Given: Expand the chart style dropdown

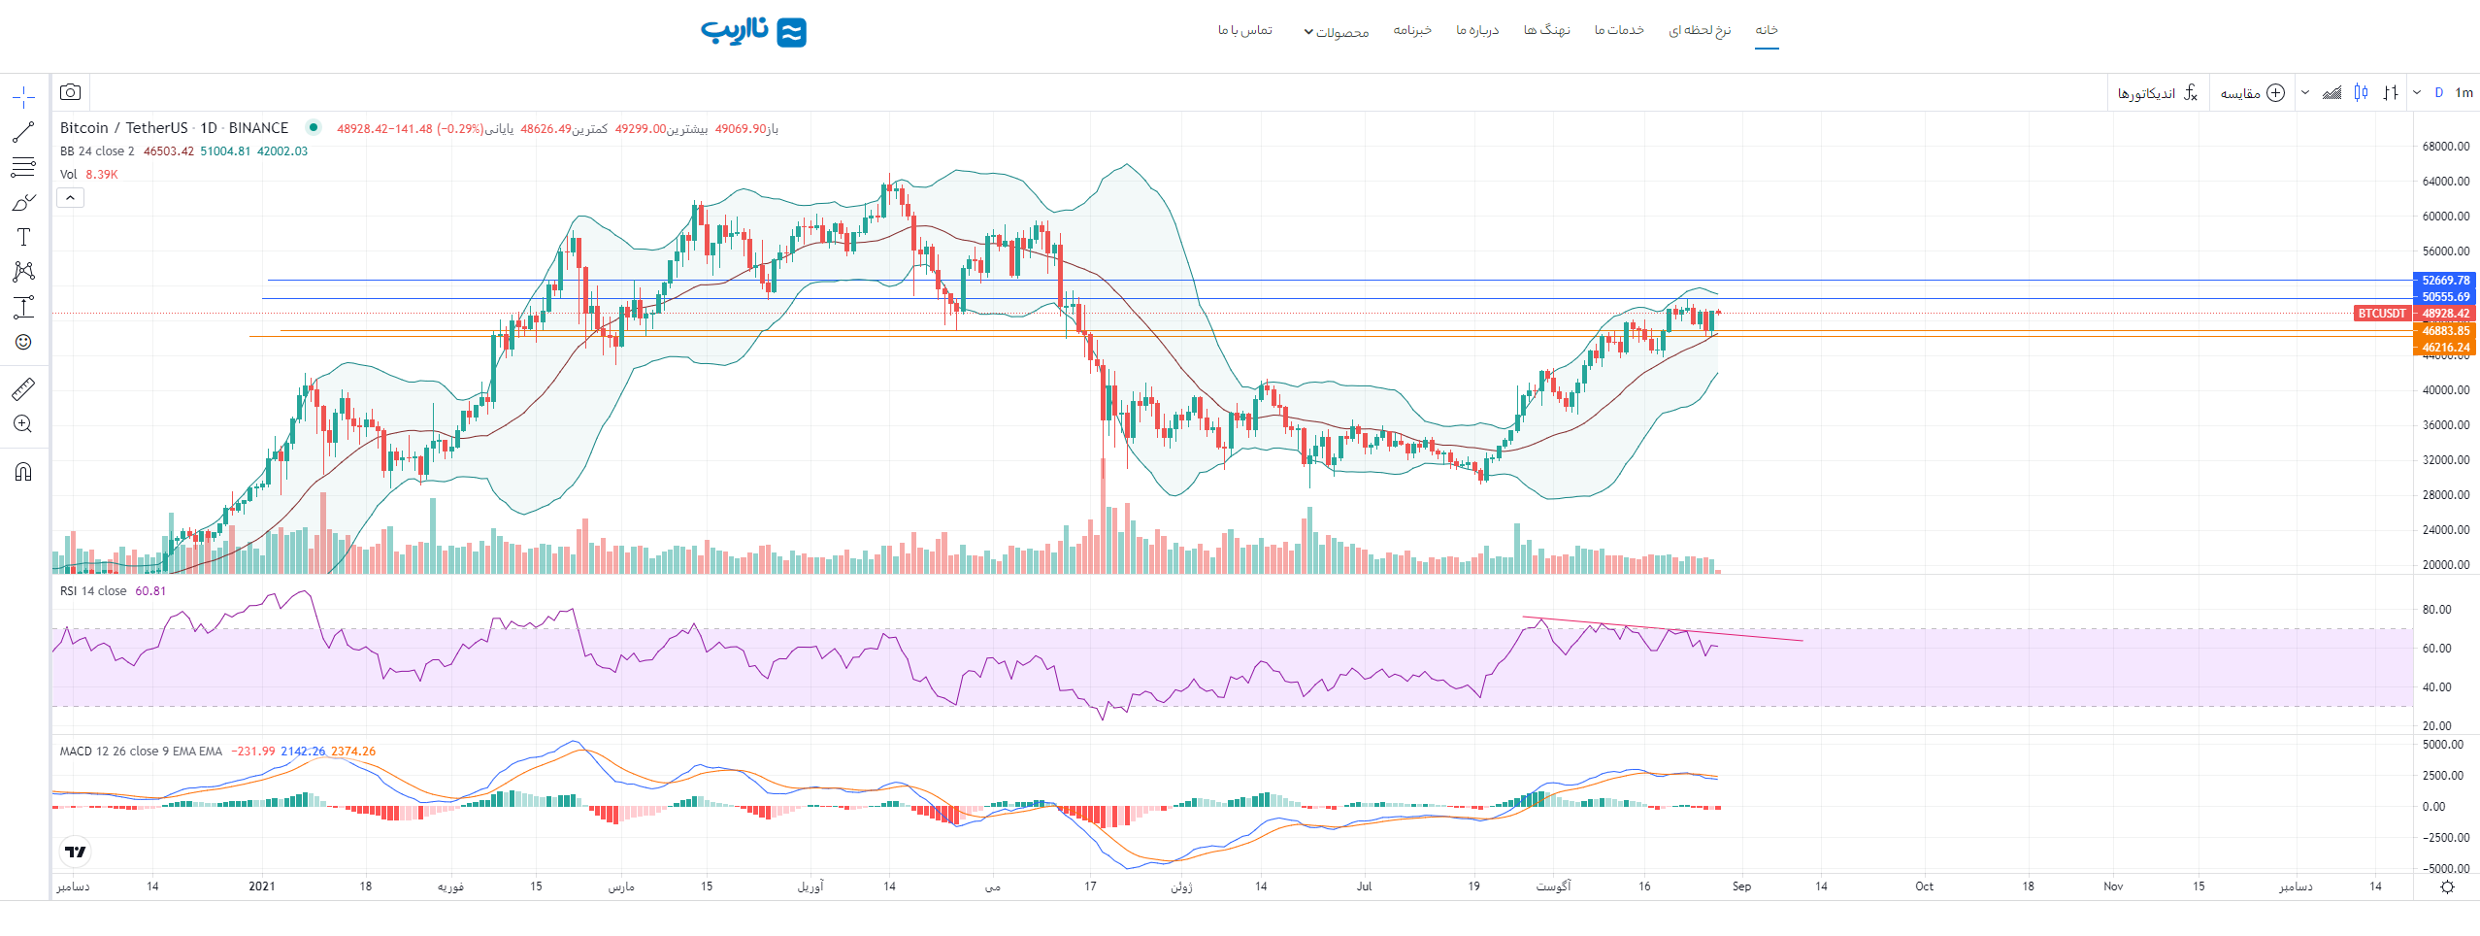Looking at the screenshot, I should pos(2305,92).
